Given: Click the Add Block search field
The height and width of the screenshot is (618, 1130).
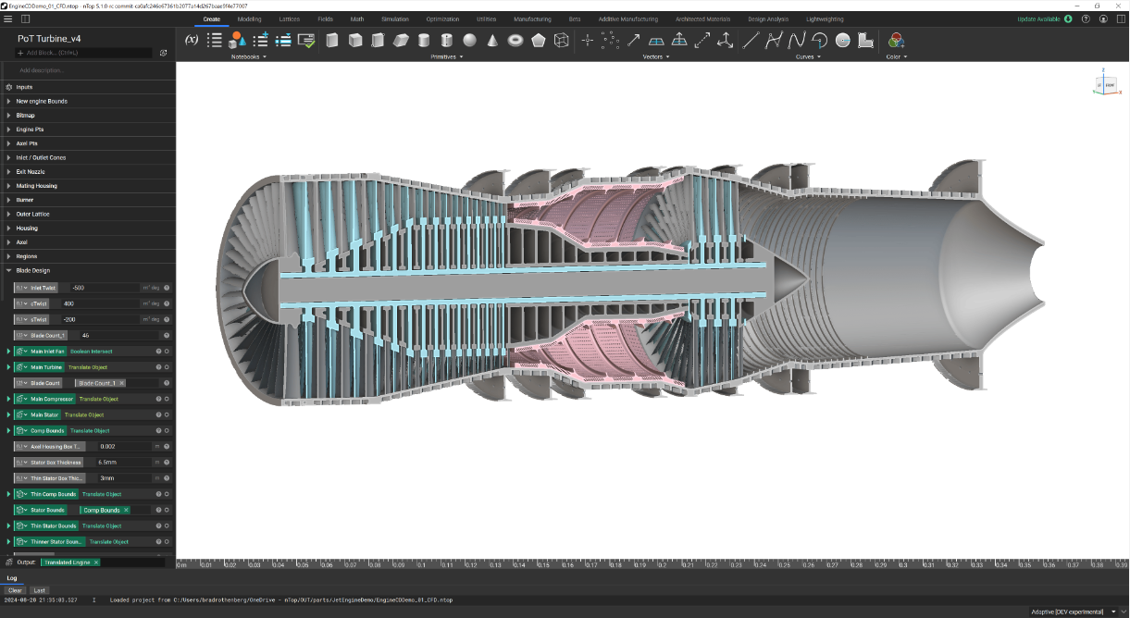Looking at the screenshot, I should pos(83,53).
